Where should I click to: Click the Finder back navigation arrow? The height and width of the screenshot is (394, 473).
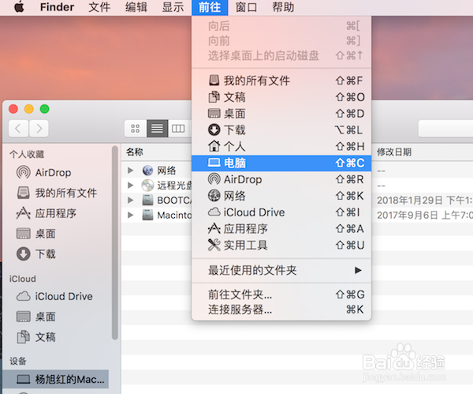pyautogui.click(x=18, y=129)
